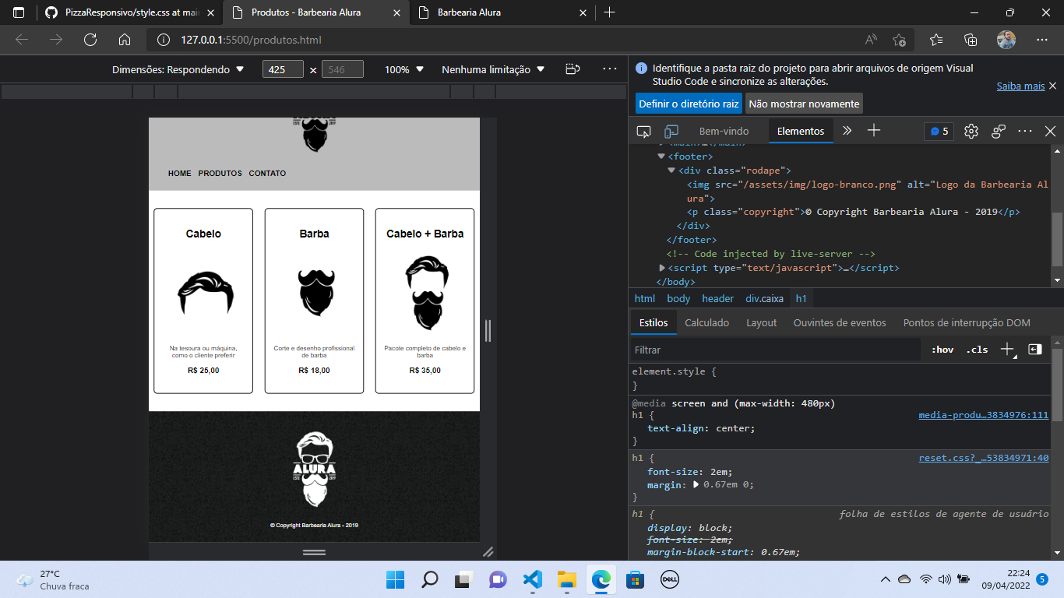Click the Filtrar styles filter field
This screenshot has width=1064, height=598.
coord(775,350)
